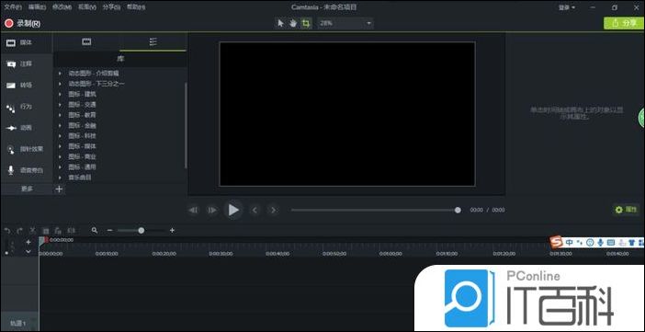Viewport: 645px width, 332px height.
Task: Click the timeline playhead marker
Action: (x=42, y=241)
